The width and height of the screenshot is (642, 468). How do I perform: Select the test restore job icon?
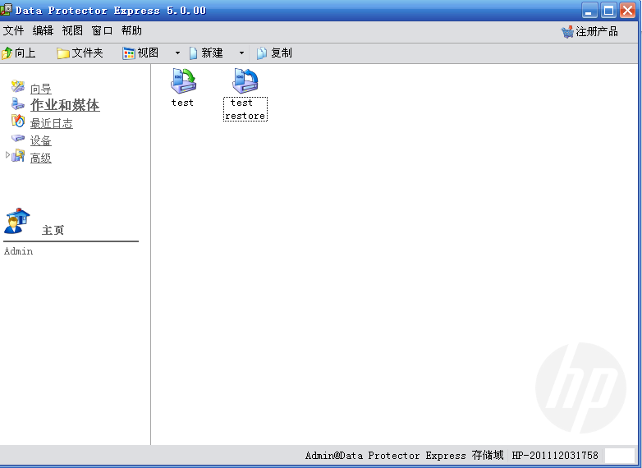245,80
